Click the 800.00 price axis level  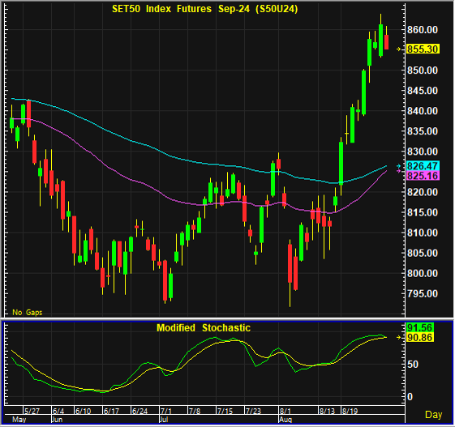[423, 273]
